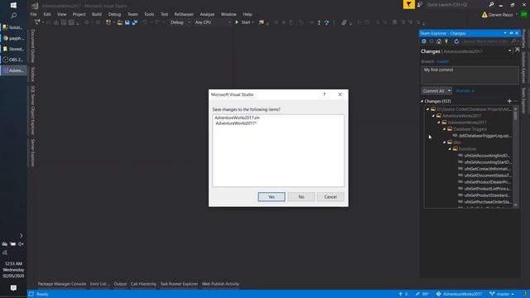Collapse the Functions folder node
The image size is (530, 298).
pos(450,149)
